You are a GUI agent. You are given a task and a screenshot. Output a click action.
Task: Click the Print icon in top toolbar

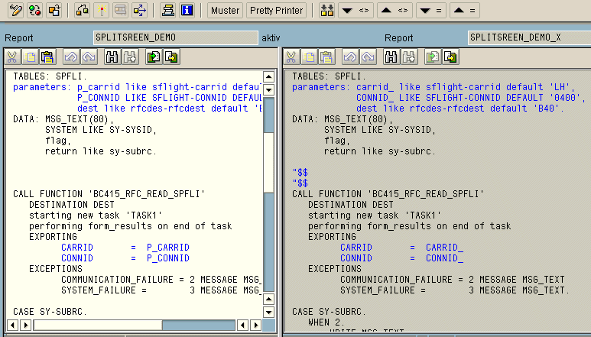(167, 11)
